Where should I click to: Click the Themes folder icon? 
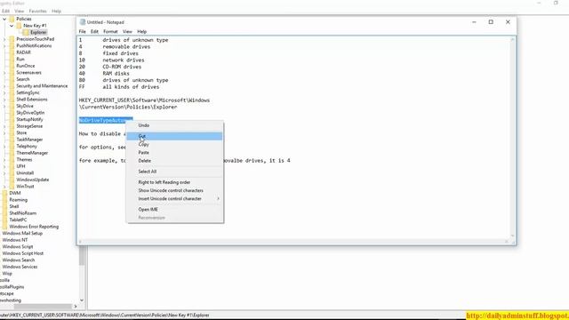pyautogui.click(x=12, y=160)
